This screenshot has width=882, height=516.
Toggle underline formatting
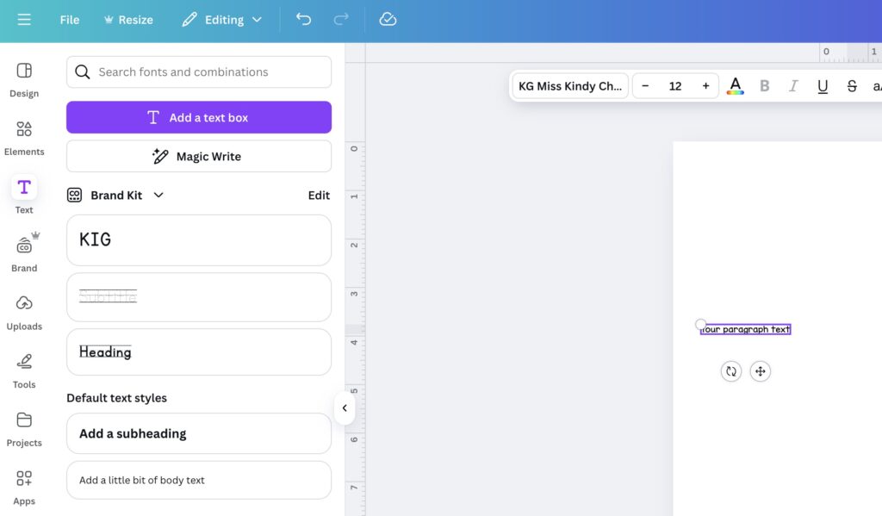point(823,86)
